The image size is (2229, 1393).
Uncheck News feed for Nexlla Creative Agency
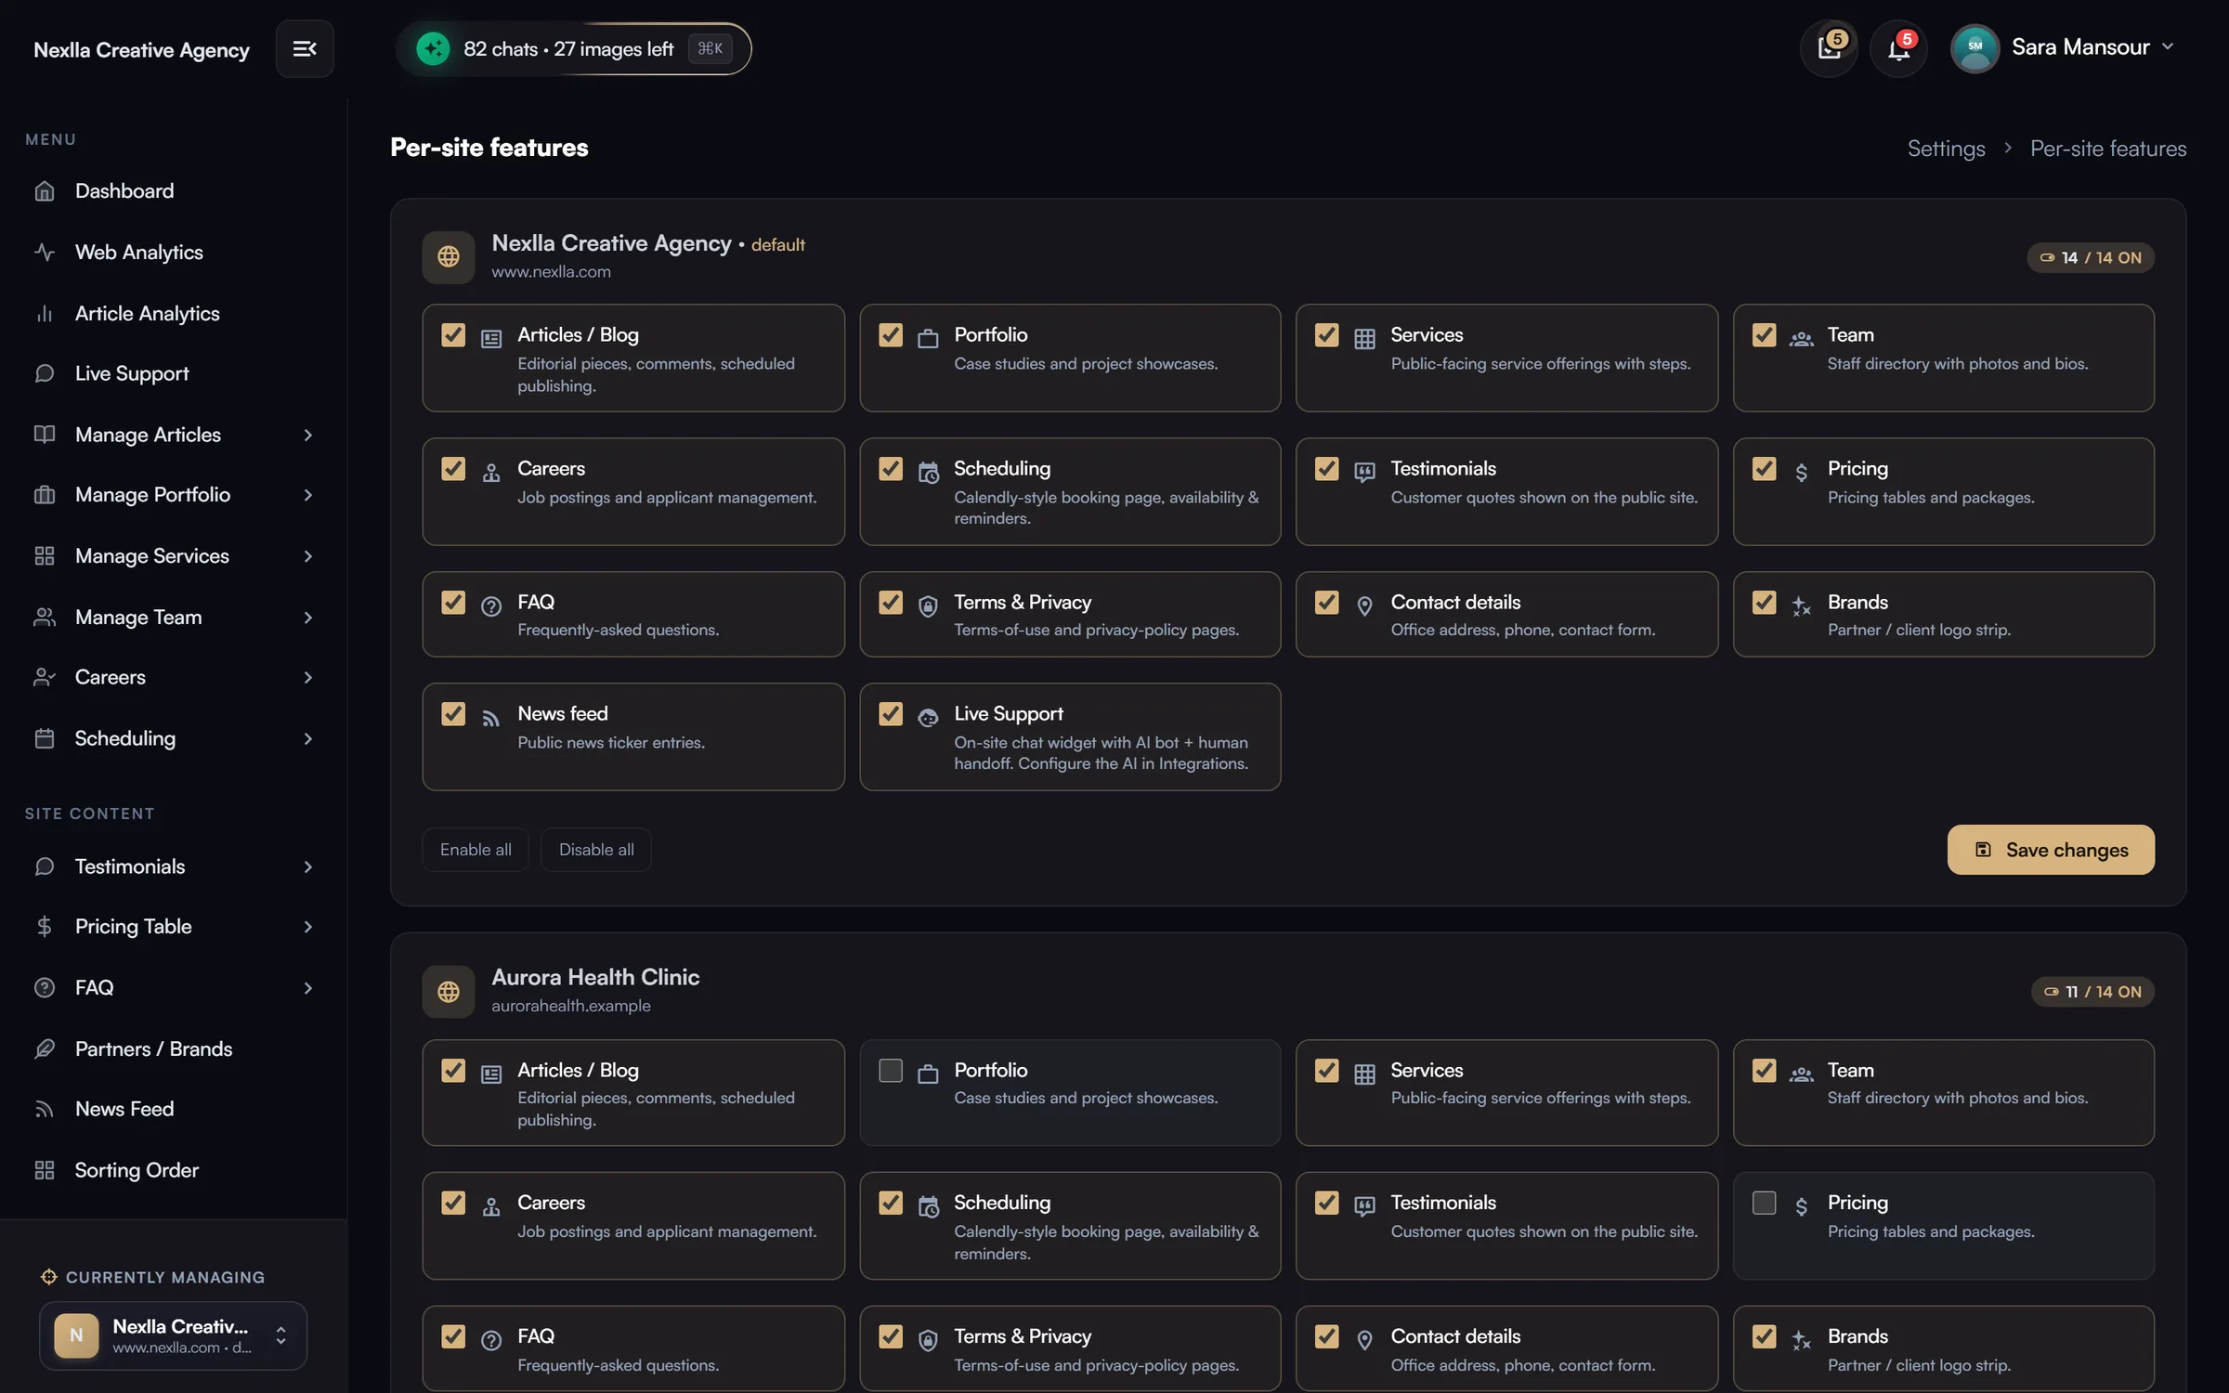pyautogui.click(x=453, y=713)
